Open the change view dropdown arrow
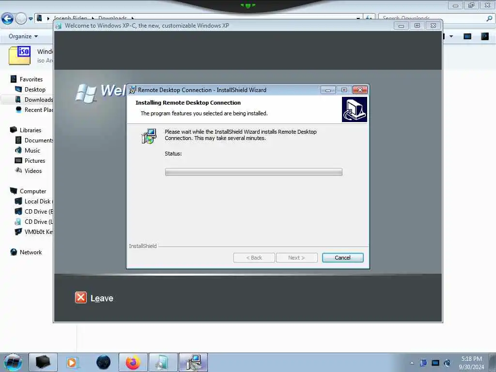 pos(451,36)
